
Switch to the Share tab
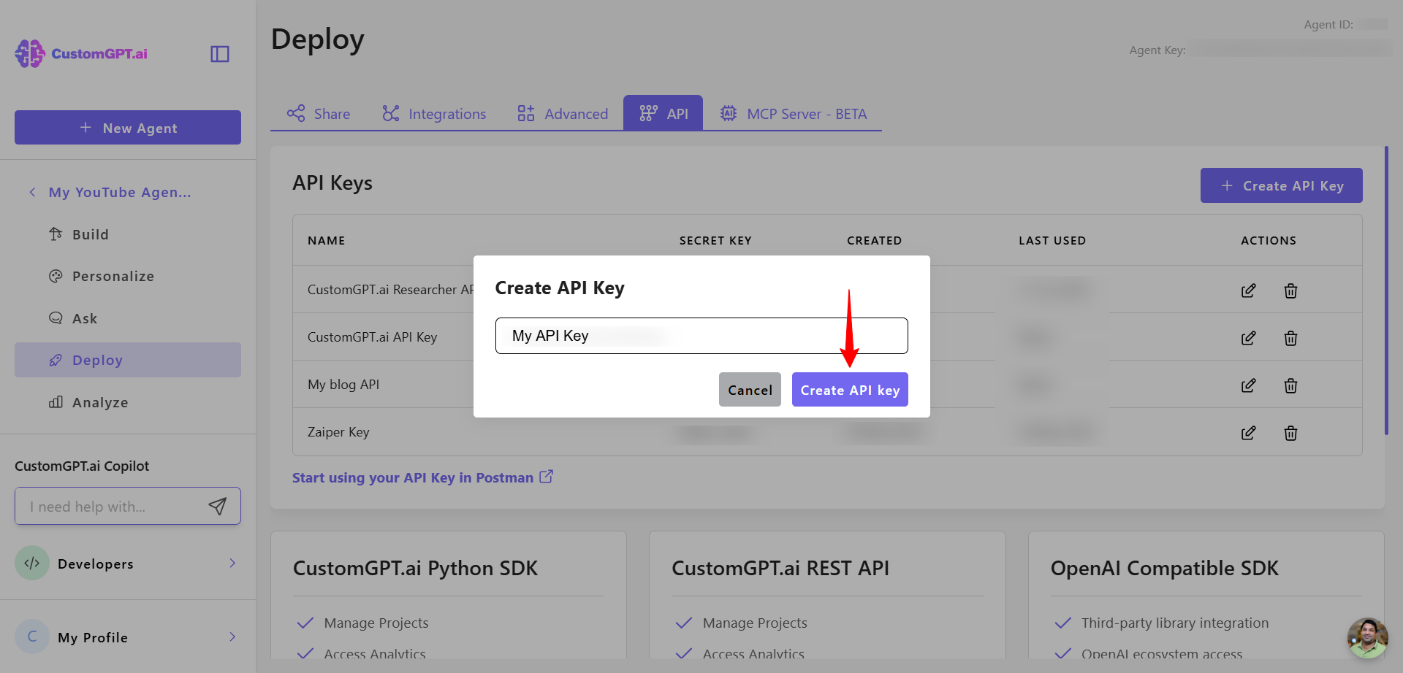pos(319,114)
